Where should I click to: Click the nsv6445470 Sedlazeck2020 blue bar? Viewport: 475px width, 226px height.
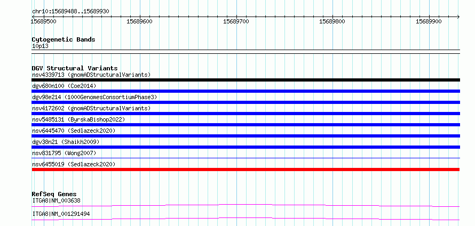[x=246, y=136]
